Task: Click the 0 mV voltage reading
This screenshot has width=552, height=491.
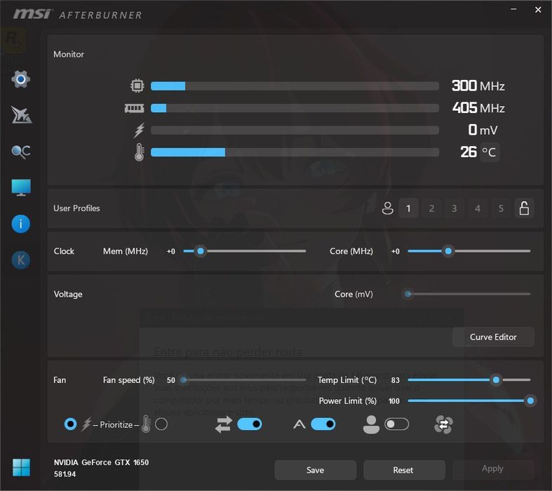Action: pos(483,130)
